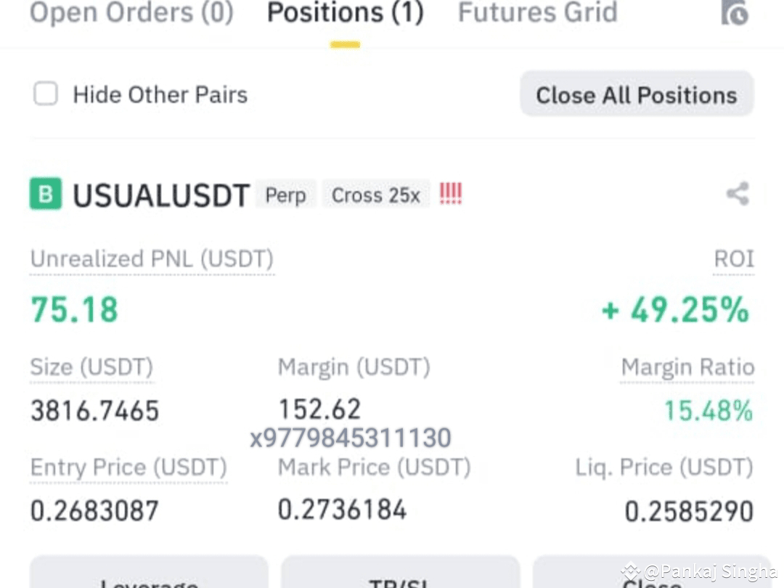Tap the Entry Price (USDT) label
This screenshot has height=588, width=784.
[x=128, y=468]
